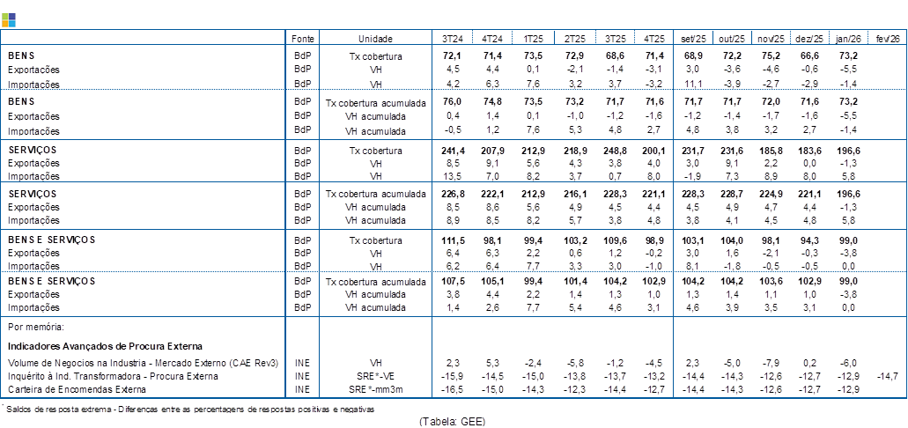Select the Fonte column header
908x428 pixels.
[x=302, y=39]
